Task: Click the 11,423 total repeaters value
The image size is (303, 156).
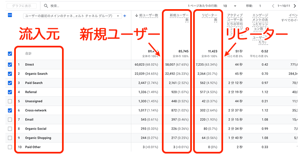Action: 213,51
